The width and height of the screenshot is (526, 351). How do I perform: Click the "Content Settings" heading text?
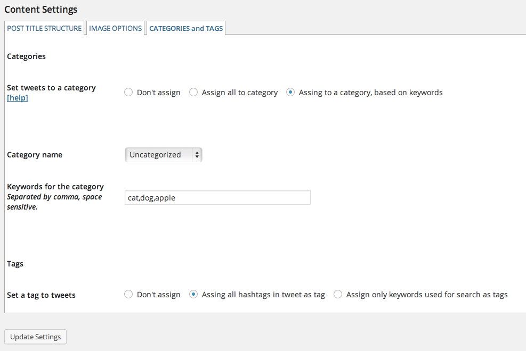(41, 10)
